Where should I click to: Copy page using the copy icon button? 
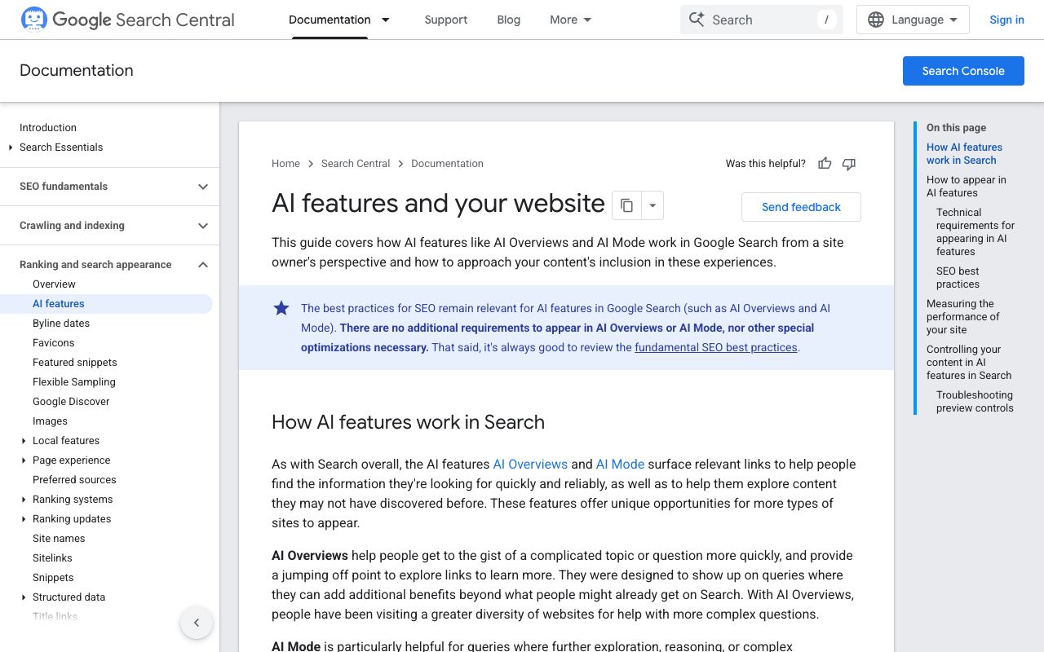(x=626, y=205)
